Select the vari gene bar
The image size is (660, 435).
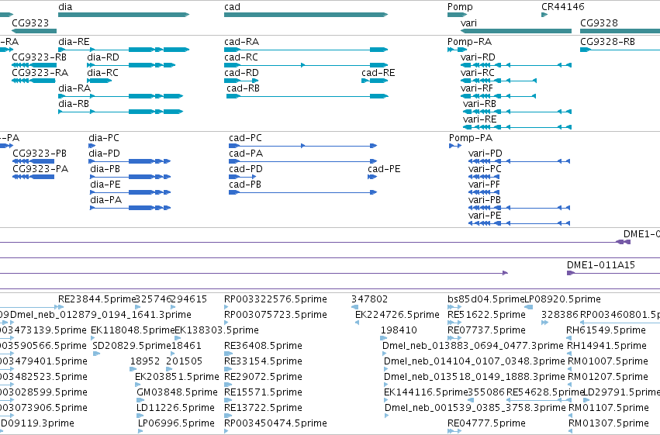click(516, 31)
